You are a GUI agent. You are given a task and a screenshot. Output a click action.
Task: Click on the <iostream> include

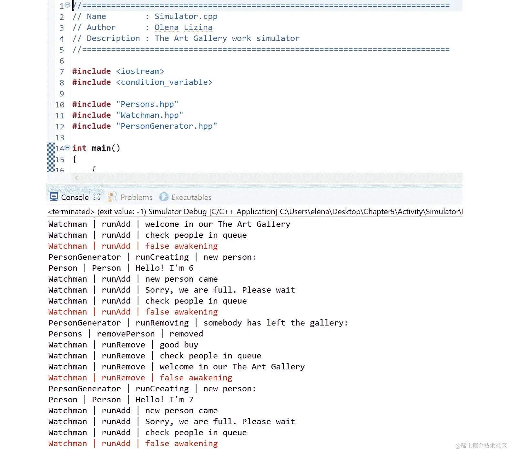coord(140,71)
